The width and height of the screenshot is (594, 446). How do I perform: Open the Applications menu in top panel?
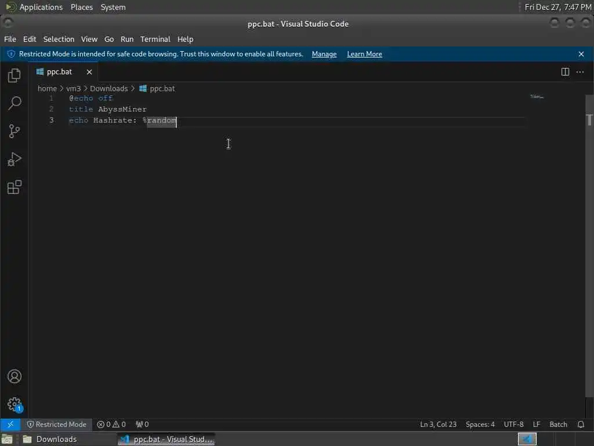41,7
